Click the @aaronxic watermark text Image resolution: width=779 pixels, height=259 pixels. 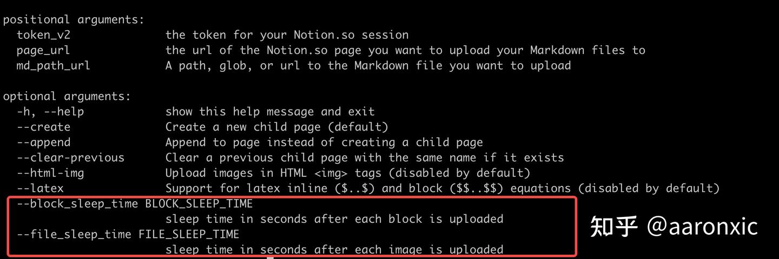[703, 226]
